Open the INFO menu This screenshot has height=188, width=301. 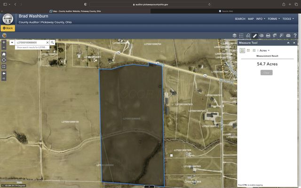coord(260,19)
